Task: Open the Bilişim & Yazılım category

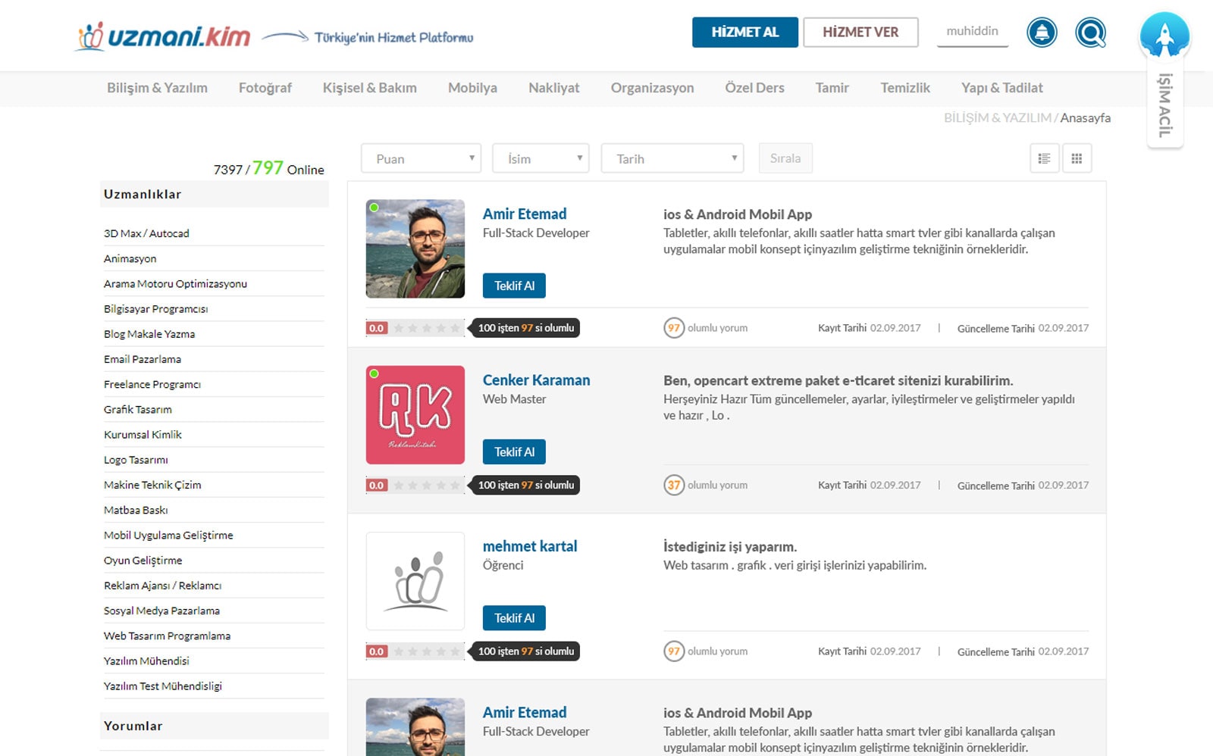Action: point(157,88)
